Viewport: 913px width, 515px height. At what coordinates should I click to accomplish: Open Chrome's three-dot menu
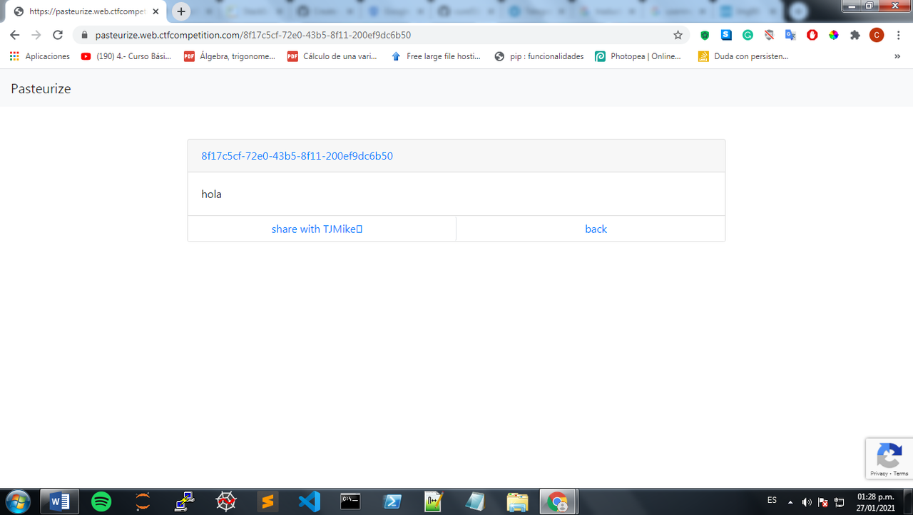click(x=898, y=35)
